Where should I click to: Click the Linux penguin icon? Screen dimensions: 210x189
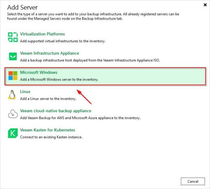(12, 95)
